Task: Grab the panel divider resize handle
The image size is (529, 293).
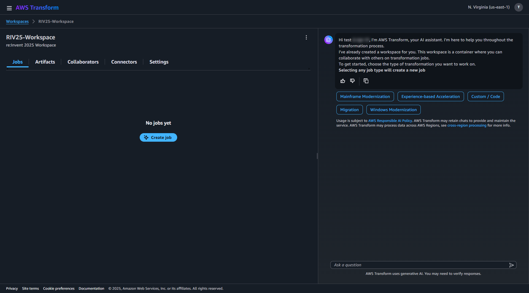Action: (x=317, y=156)
